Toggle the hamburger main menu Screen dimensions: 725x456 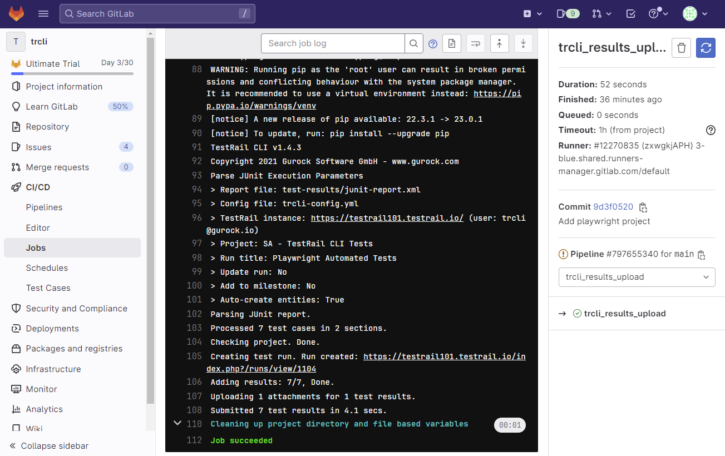[x=43, y=14]
